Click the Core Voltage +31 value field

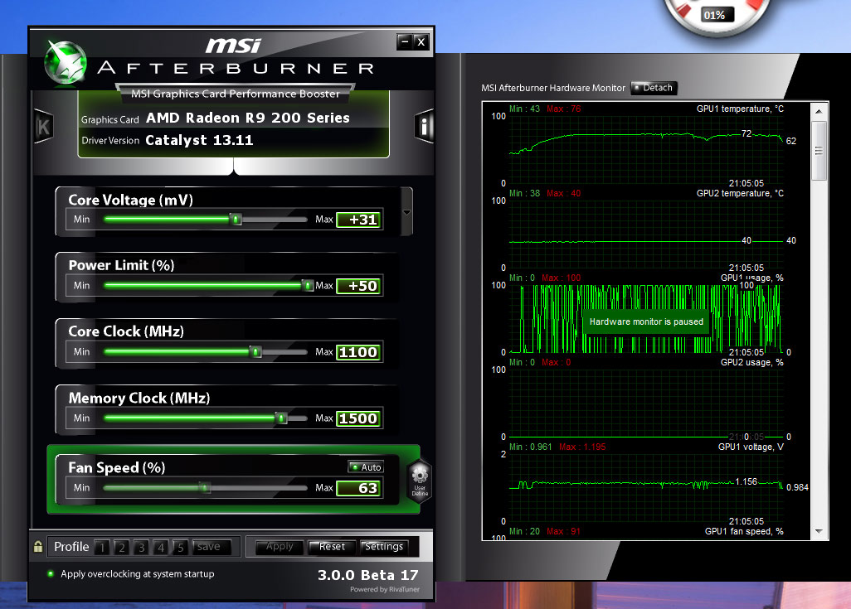pyautogui.click(x=359, y=220)
